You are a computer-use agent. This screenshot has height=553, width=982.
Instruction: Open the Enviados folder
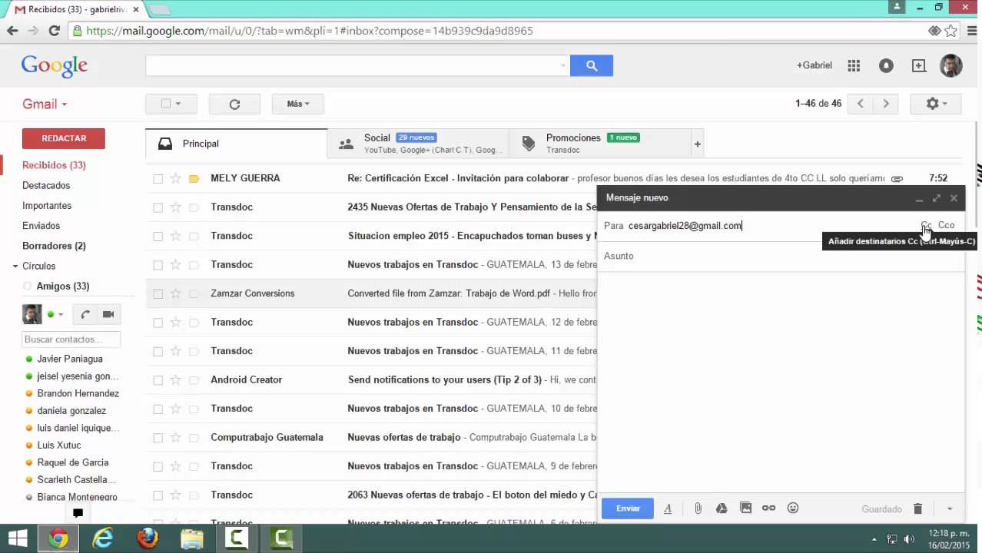coord(41,226)
